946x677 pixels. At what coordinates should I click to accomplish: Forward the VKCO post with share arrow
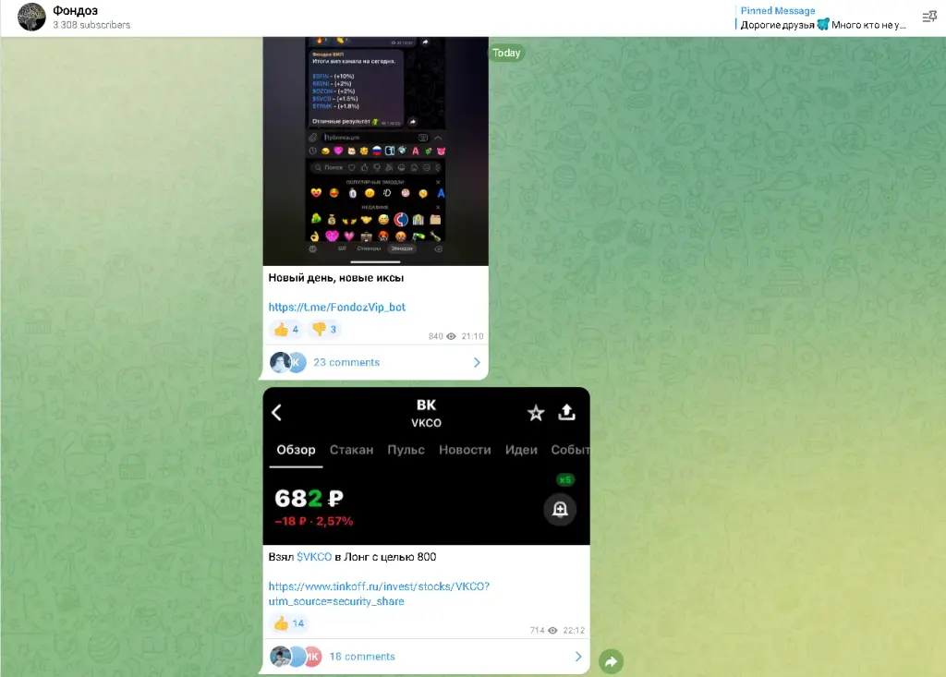point(612,661)
